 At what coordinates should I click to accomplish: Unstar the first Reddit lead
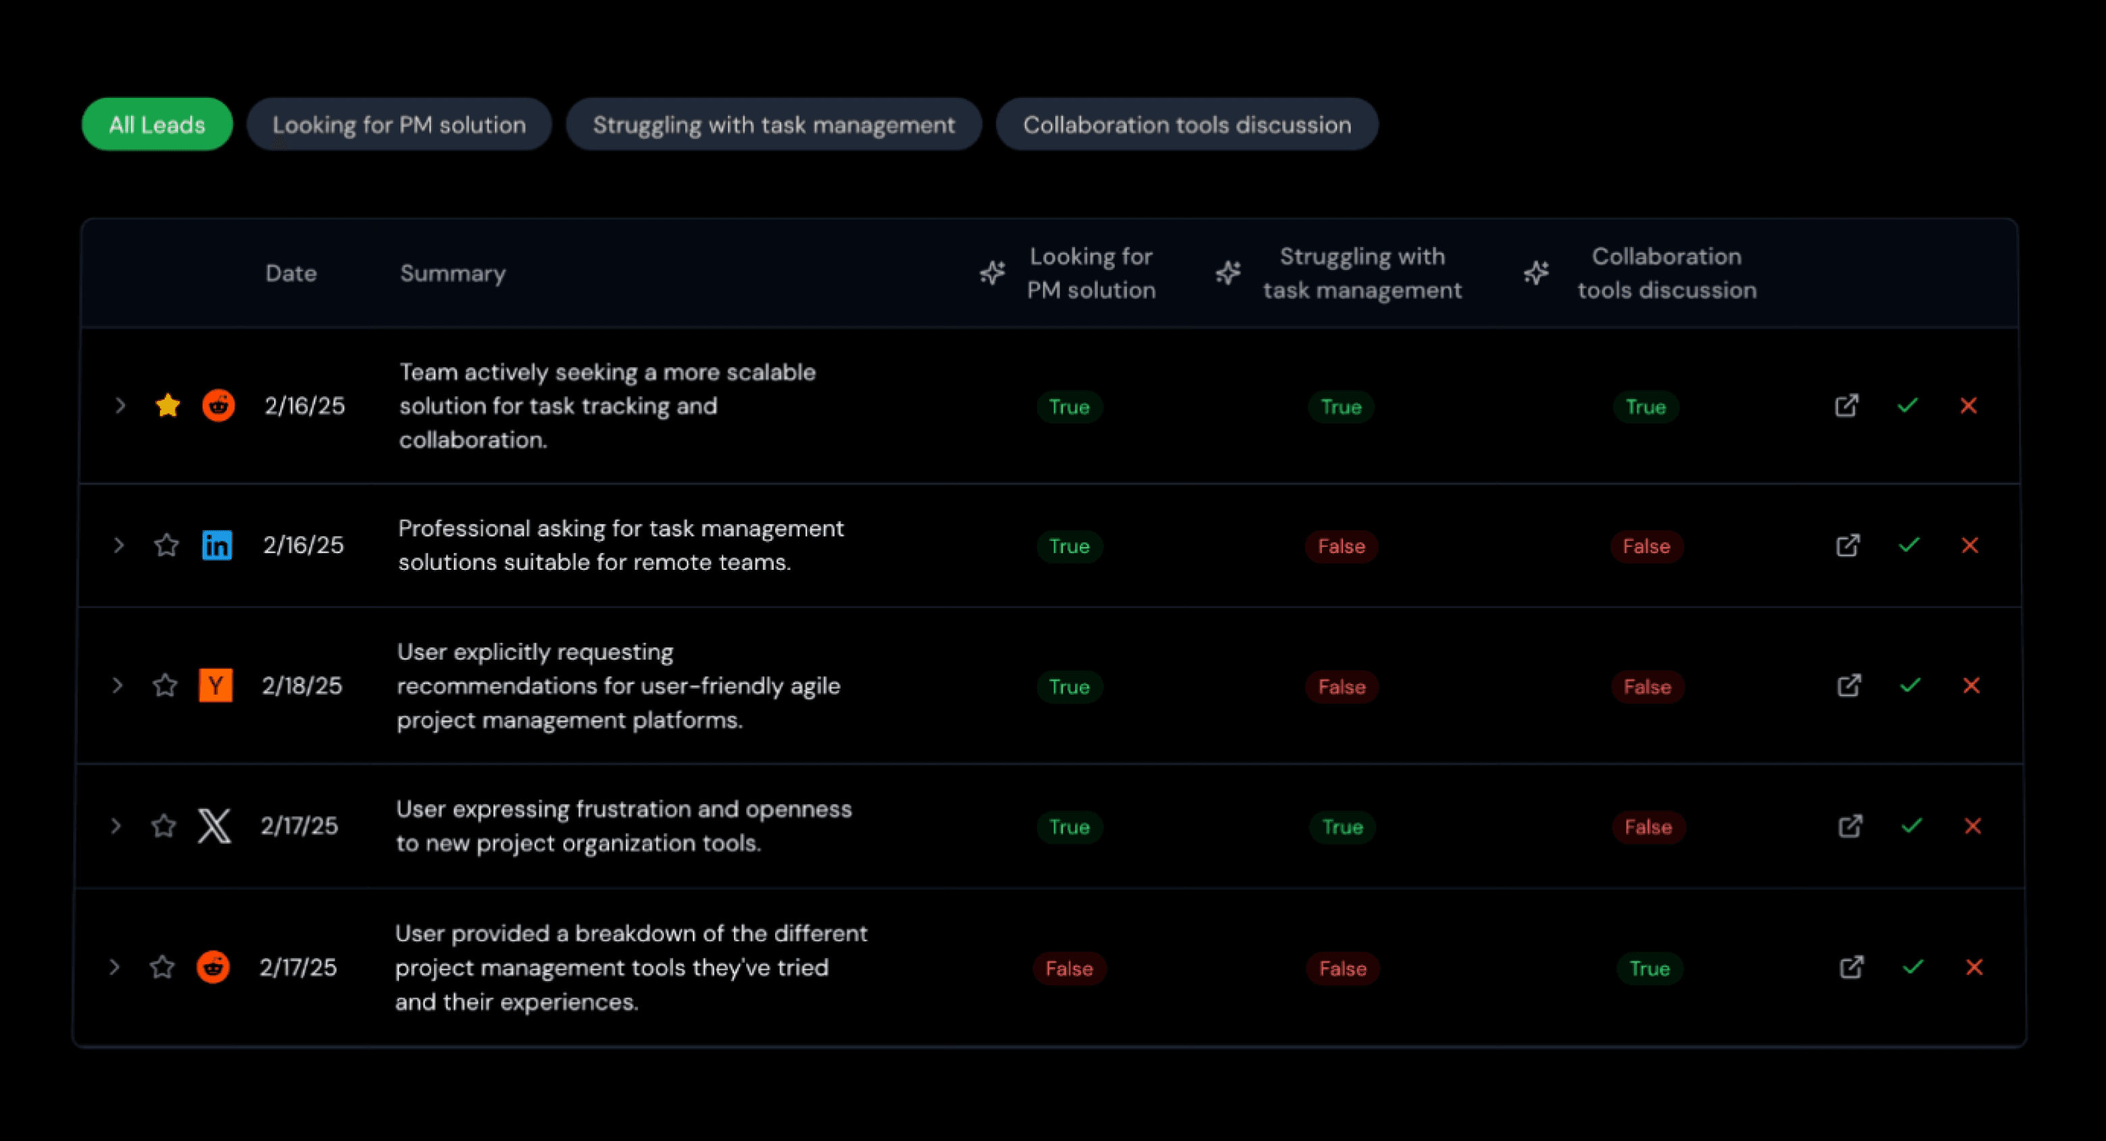pyautogui.click(x=167, y=405)
